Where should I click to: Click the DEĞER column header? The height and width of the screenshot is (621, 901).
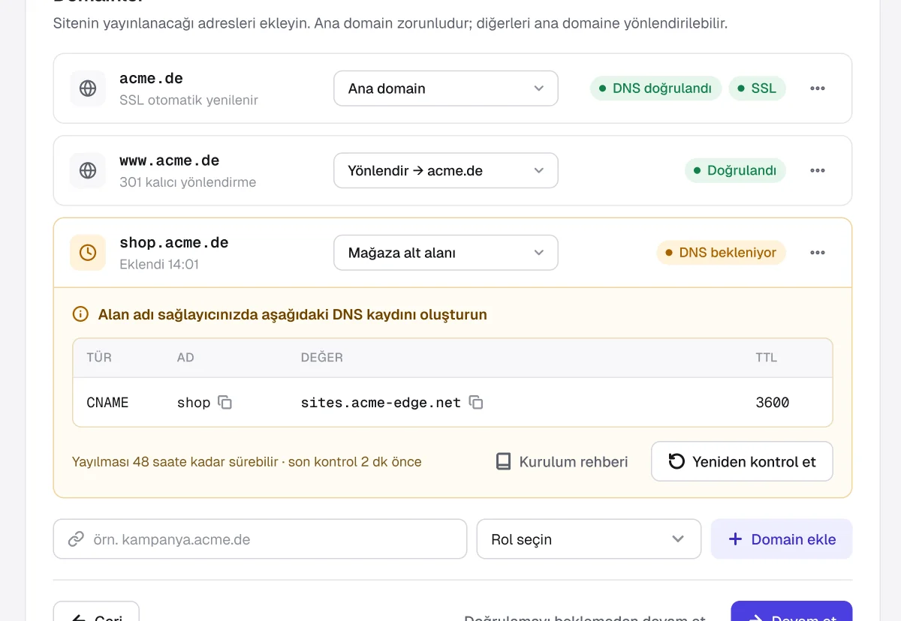point(322,358)
